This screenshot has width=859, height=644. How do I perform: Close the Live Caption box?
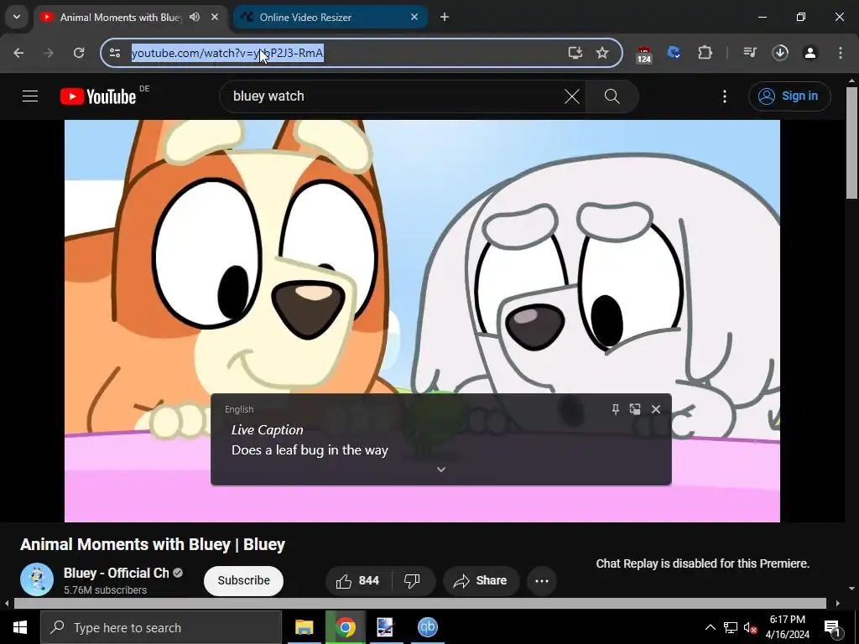tap(656, 409)
